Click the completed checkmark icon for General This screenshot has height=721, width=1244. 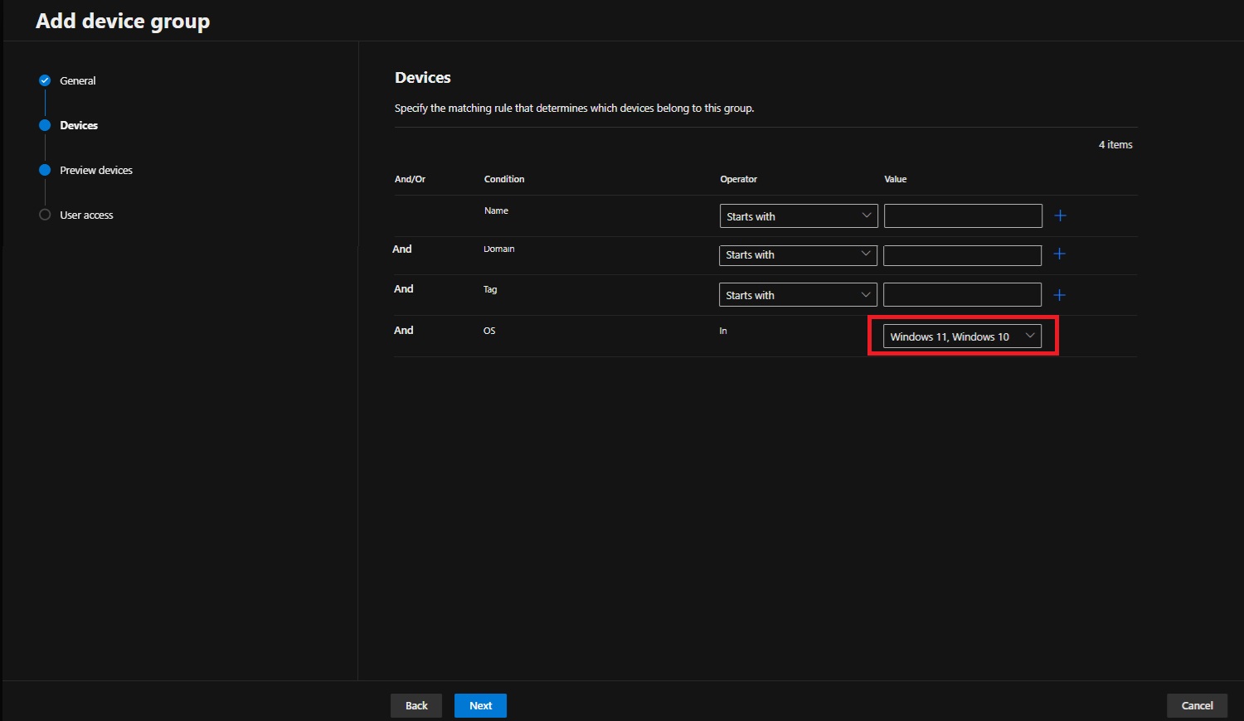[x=45, y=80]
